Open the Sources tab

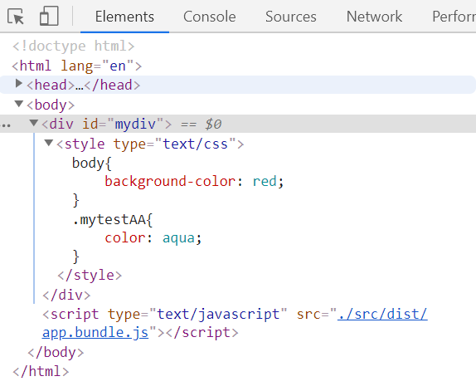click(291, 17)
